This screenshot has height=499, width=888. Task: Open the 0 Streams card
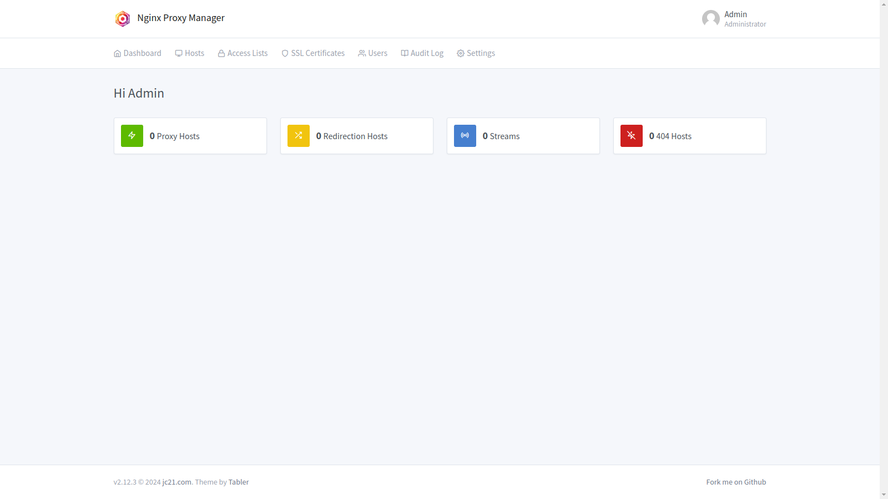(523, 136)
